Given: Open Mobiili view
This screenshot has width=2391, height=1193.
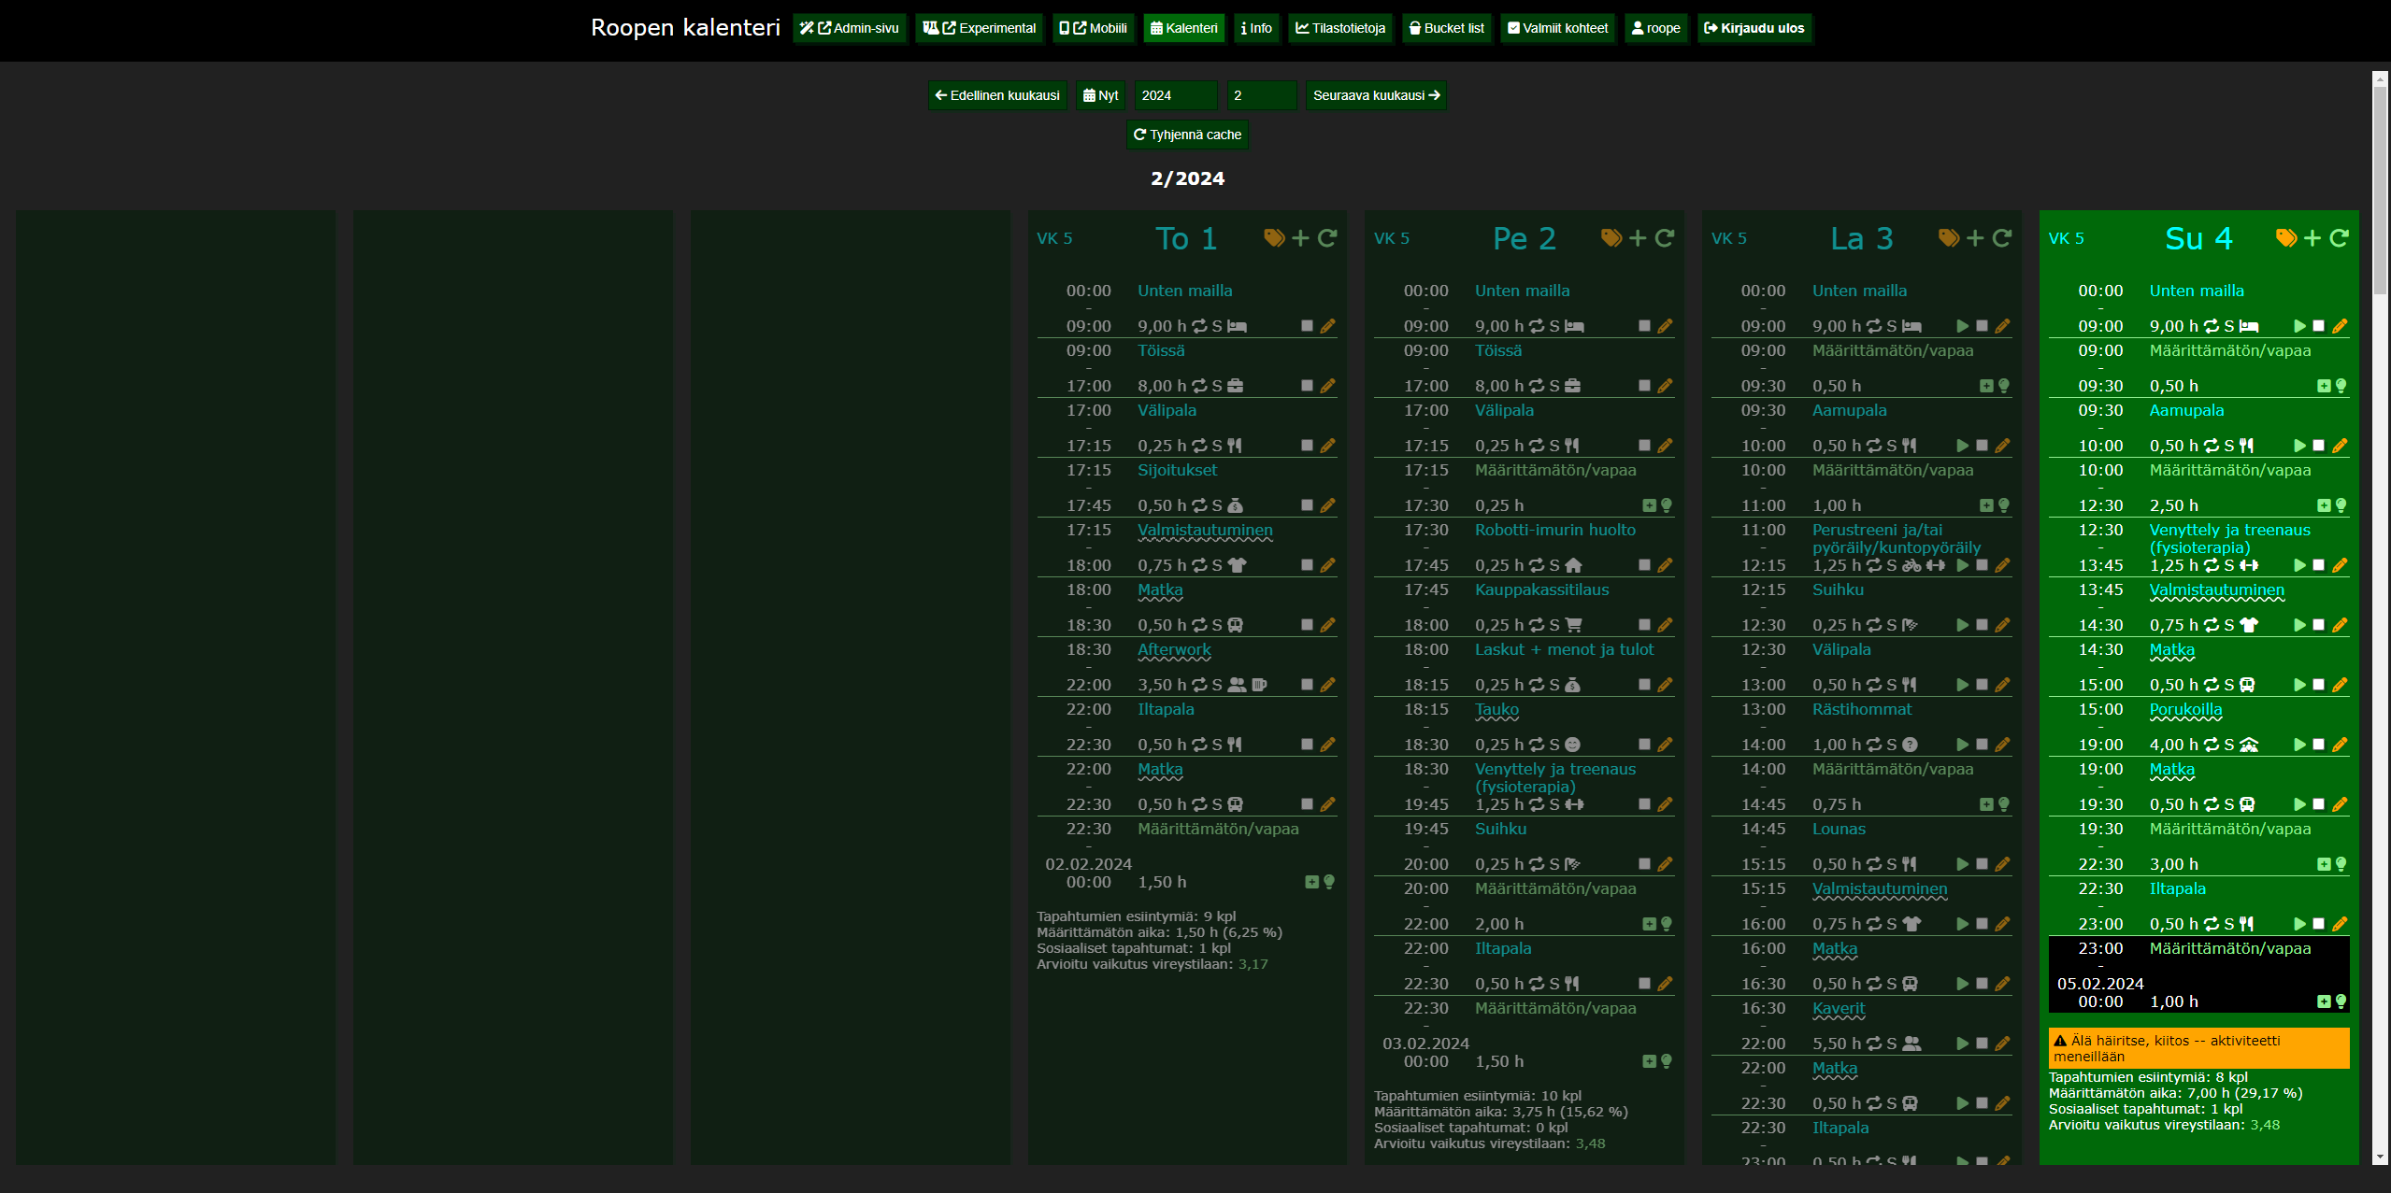Looking at the screenshot, I should (1094, 28).
